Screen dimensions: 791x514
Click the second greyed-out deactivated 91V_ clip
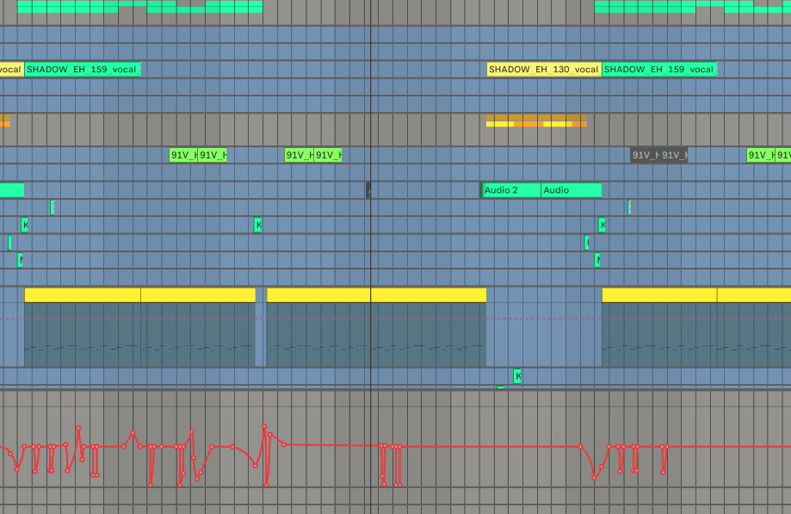[x=674, y=155]
